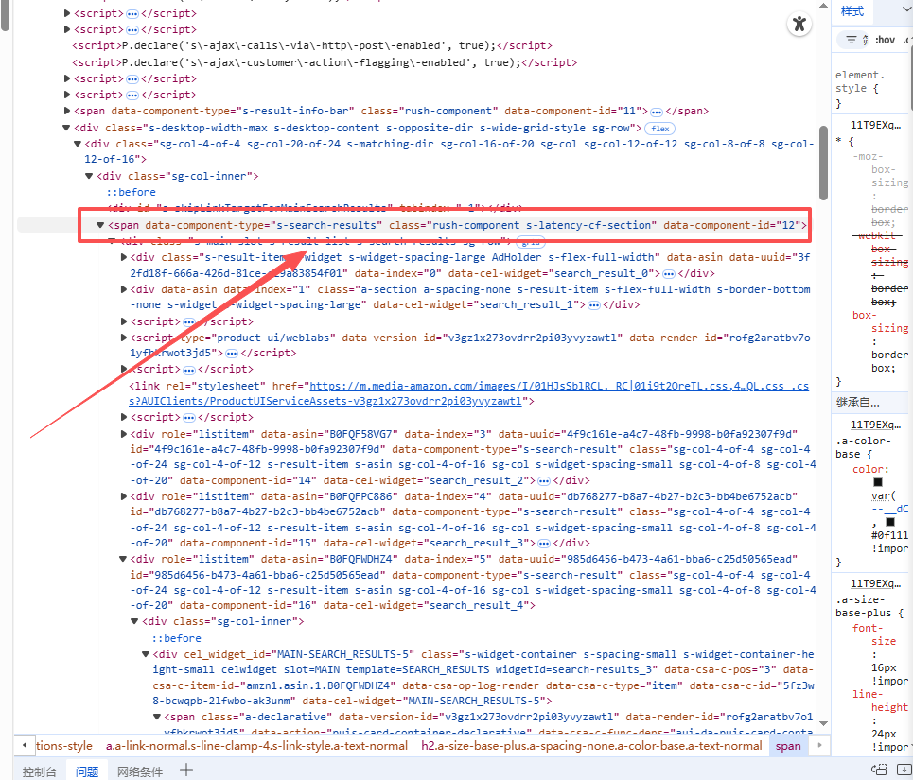913x780 pixels.
Task: Click elements panel scrollbar up arrow
Action: tap(823, 6)
